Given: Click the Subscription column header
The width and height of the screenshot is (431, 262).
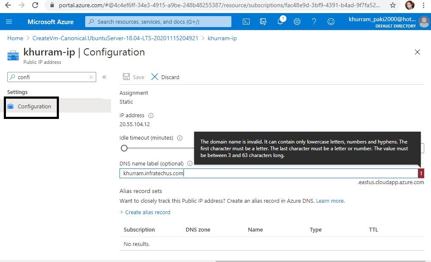Looking at the screenshot, I should (139, 229).
